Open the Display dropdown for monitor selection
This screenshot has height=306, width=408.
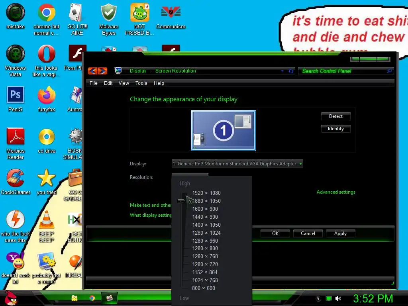[237, 164]
